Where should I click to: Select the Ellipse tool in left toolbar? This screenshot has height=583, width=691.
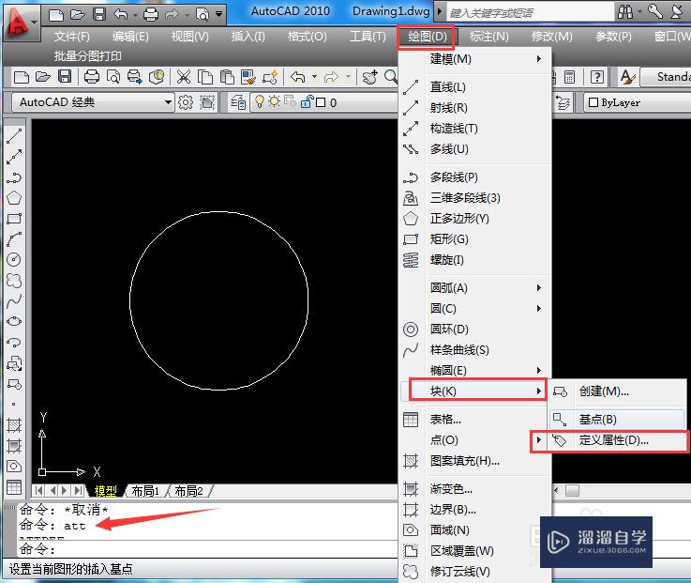point(14,321)
